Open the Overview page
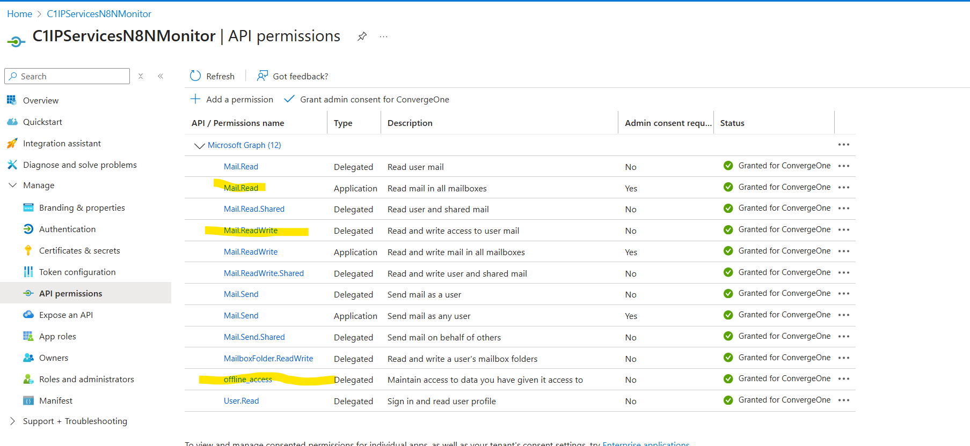 click(41, 100)
